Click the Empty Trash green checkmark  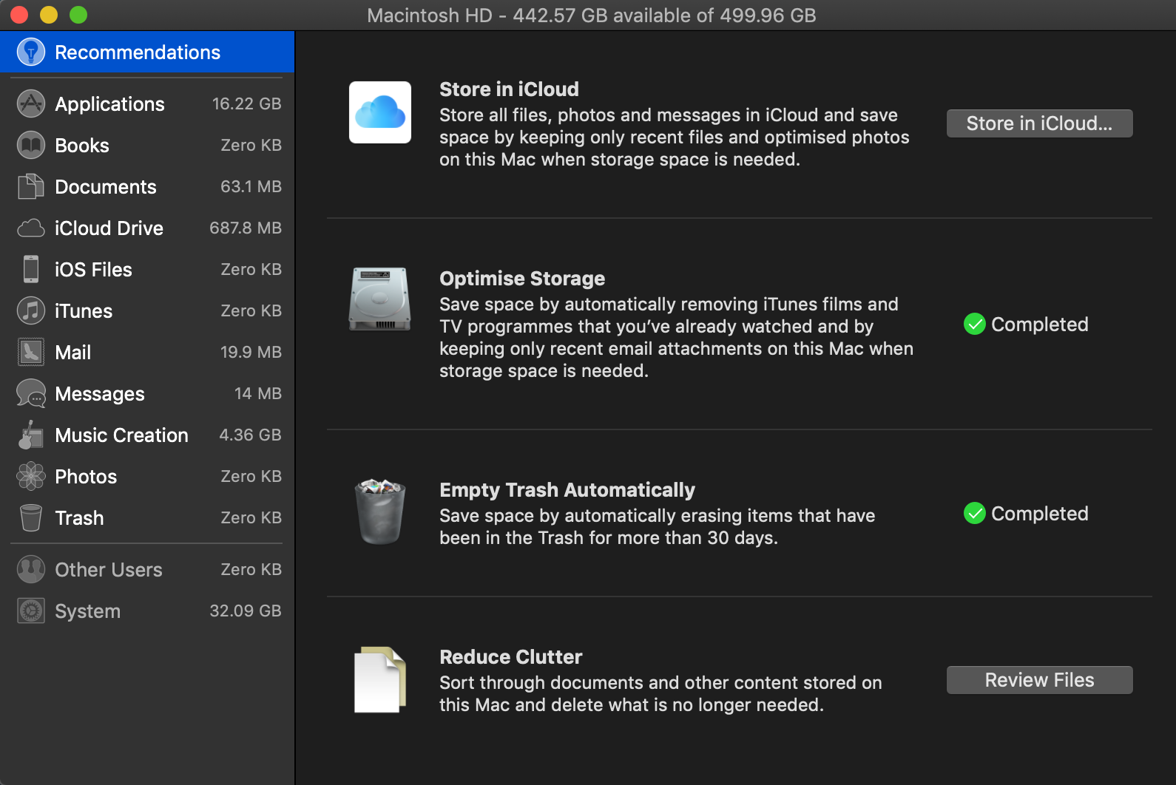coord(975,513)
